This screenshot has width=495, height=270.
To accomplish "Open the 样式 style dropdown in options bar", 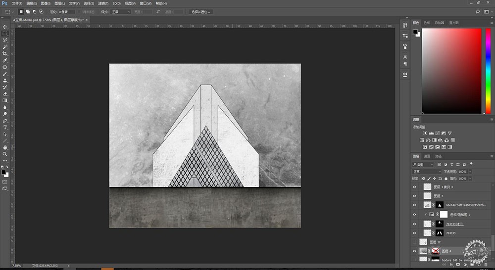I will [120, 12].
